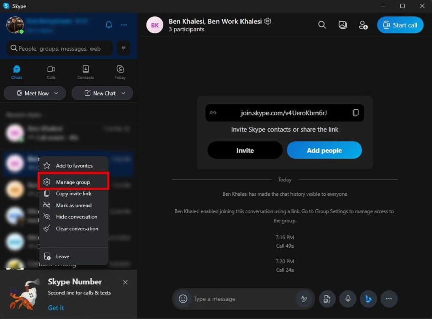Open the notifications bell
Viewport: 432px width, 319px height.
point(109,25)
